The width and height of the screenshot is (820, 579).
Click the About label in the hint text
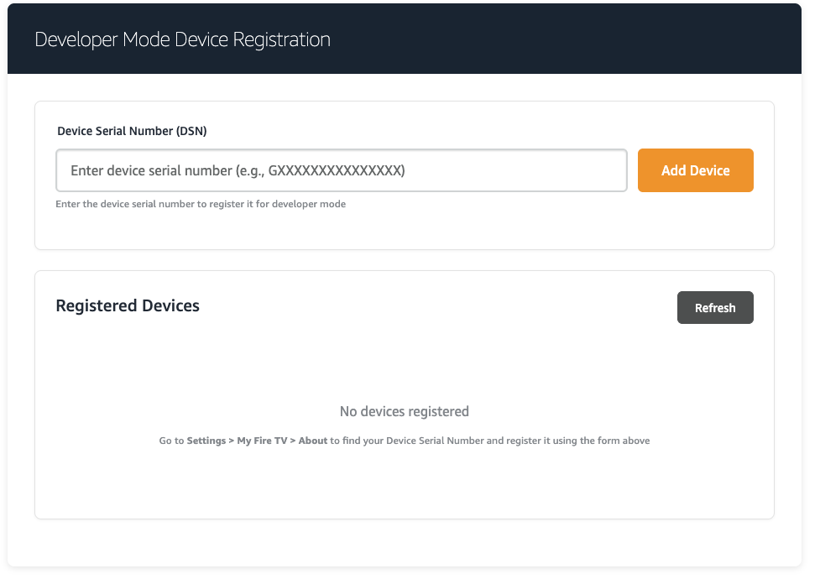point(313,440)
